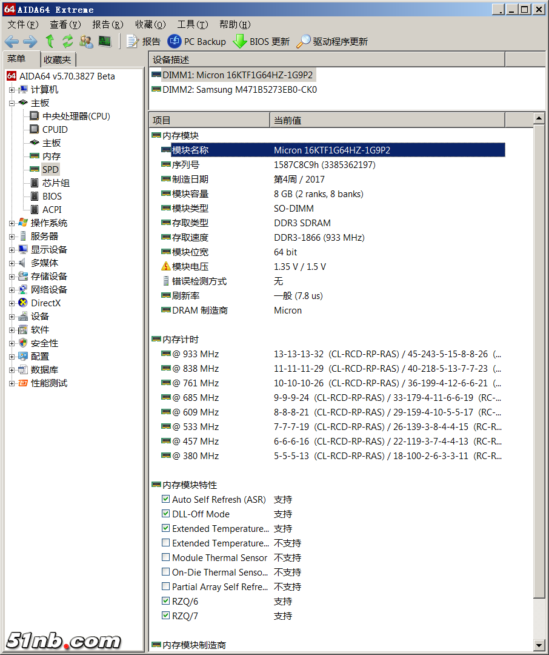Screen dimensions: 549x655
Task: Switch to the 收藏夹 tab
Action: [58, 59]
